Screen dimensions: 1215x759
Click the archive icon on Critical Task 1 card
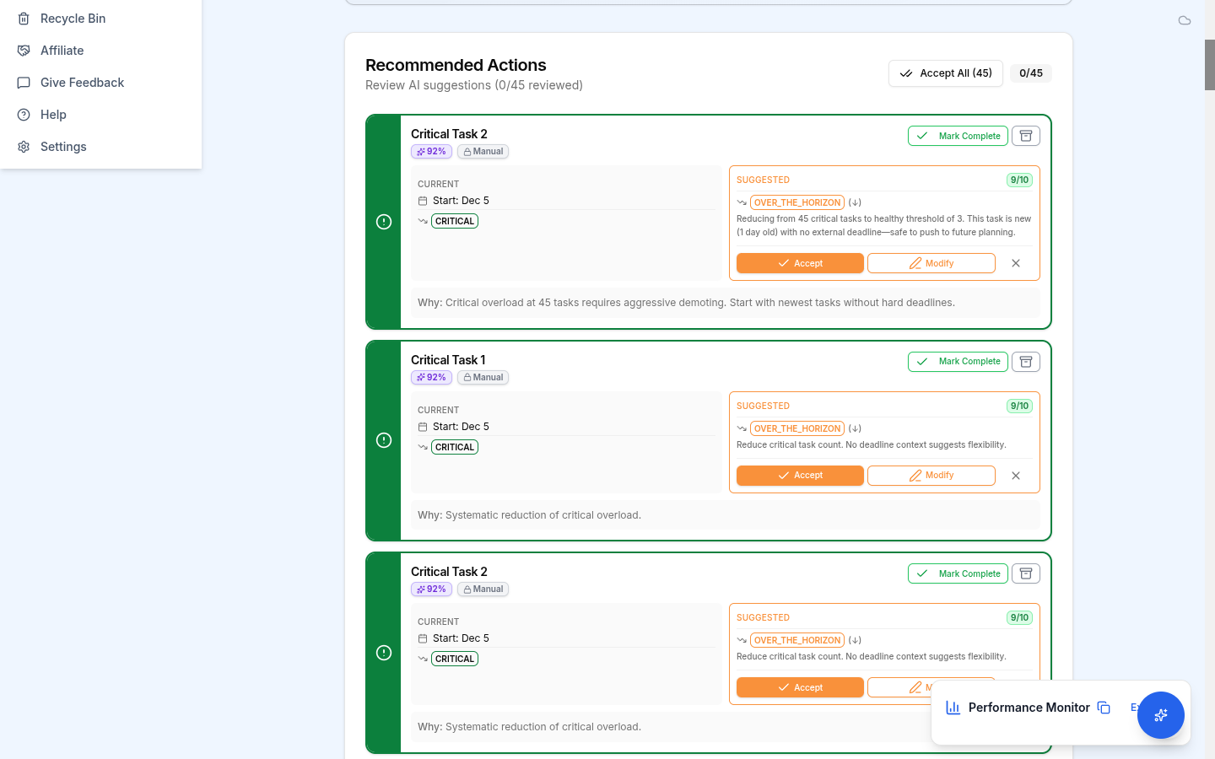[x=1025, y=362]
